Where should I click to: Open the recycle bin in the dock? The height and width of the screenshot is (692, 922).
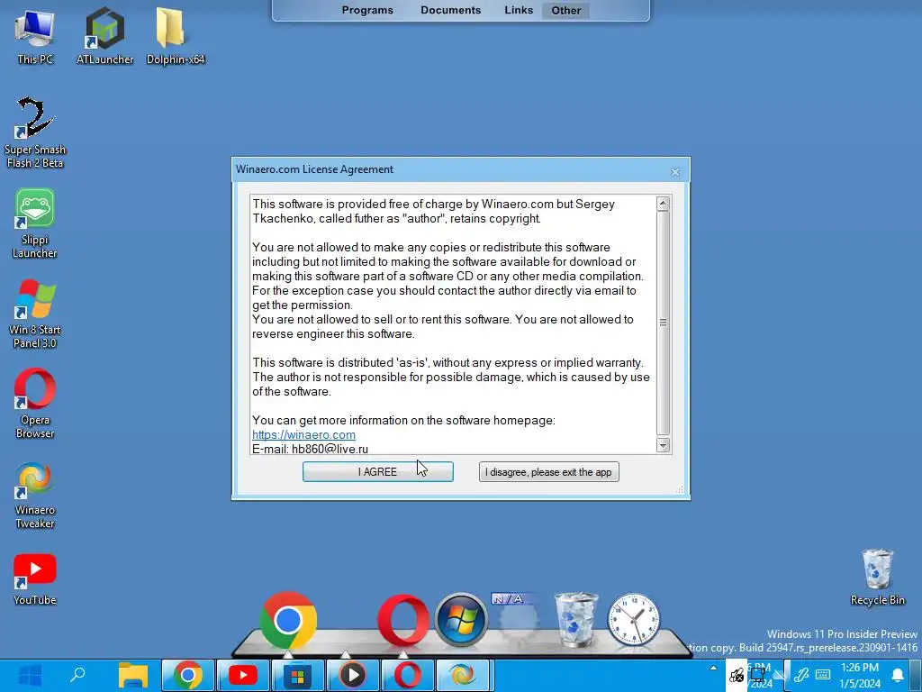point(576,620)
